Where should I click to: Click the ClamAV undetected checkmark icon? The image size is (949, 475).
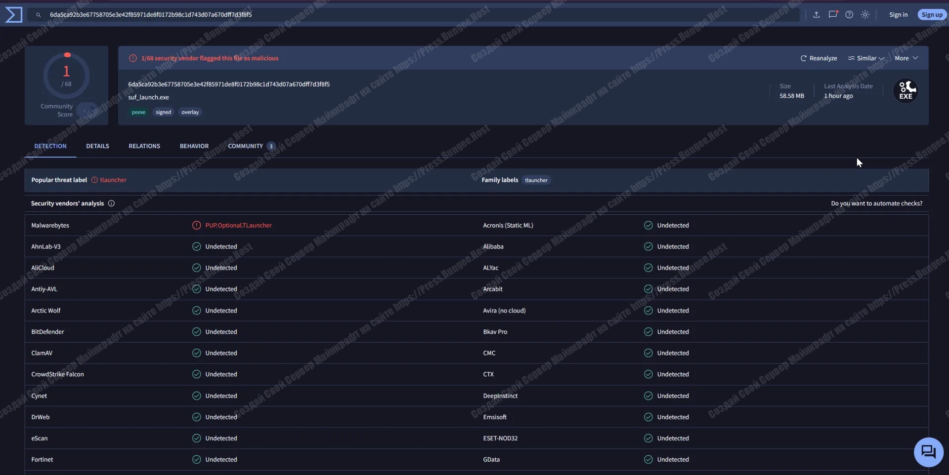point(196,353)
